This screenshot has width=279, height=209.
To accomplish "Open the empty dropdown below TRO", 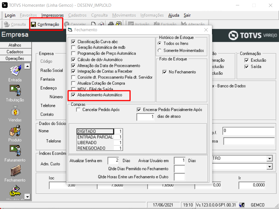I will pyautogui.click(x=270, y=167).
